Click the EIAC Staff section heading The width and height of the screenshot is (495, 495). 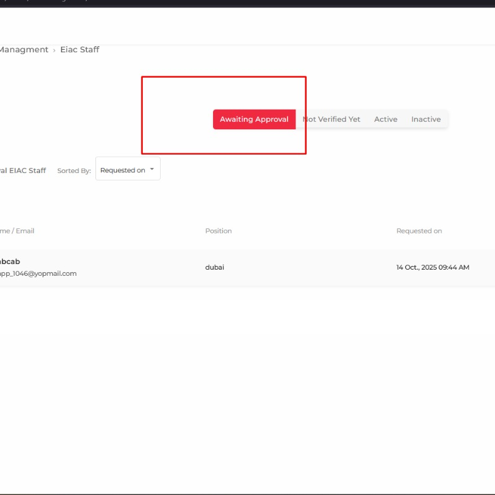[23, 171]
